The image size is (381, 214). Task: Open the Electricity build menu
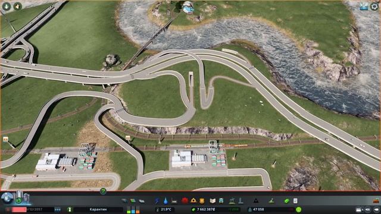coord(157,201)
